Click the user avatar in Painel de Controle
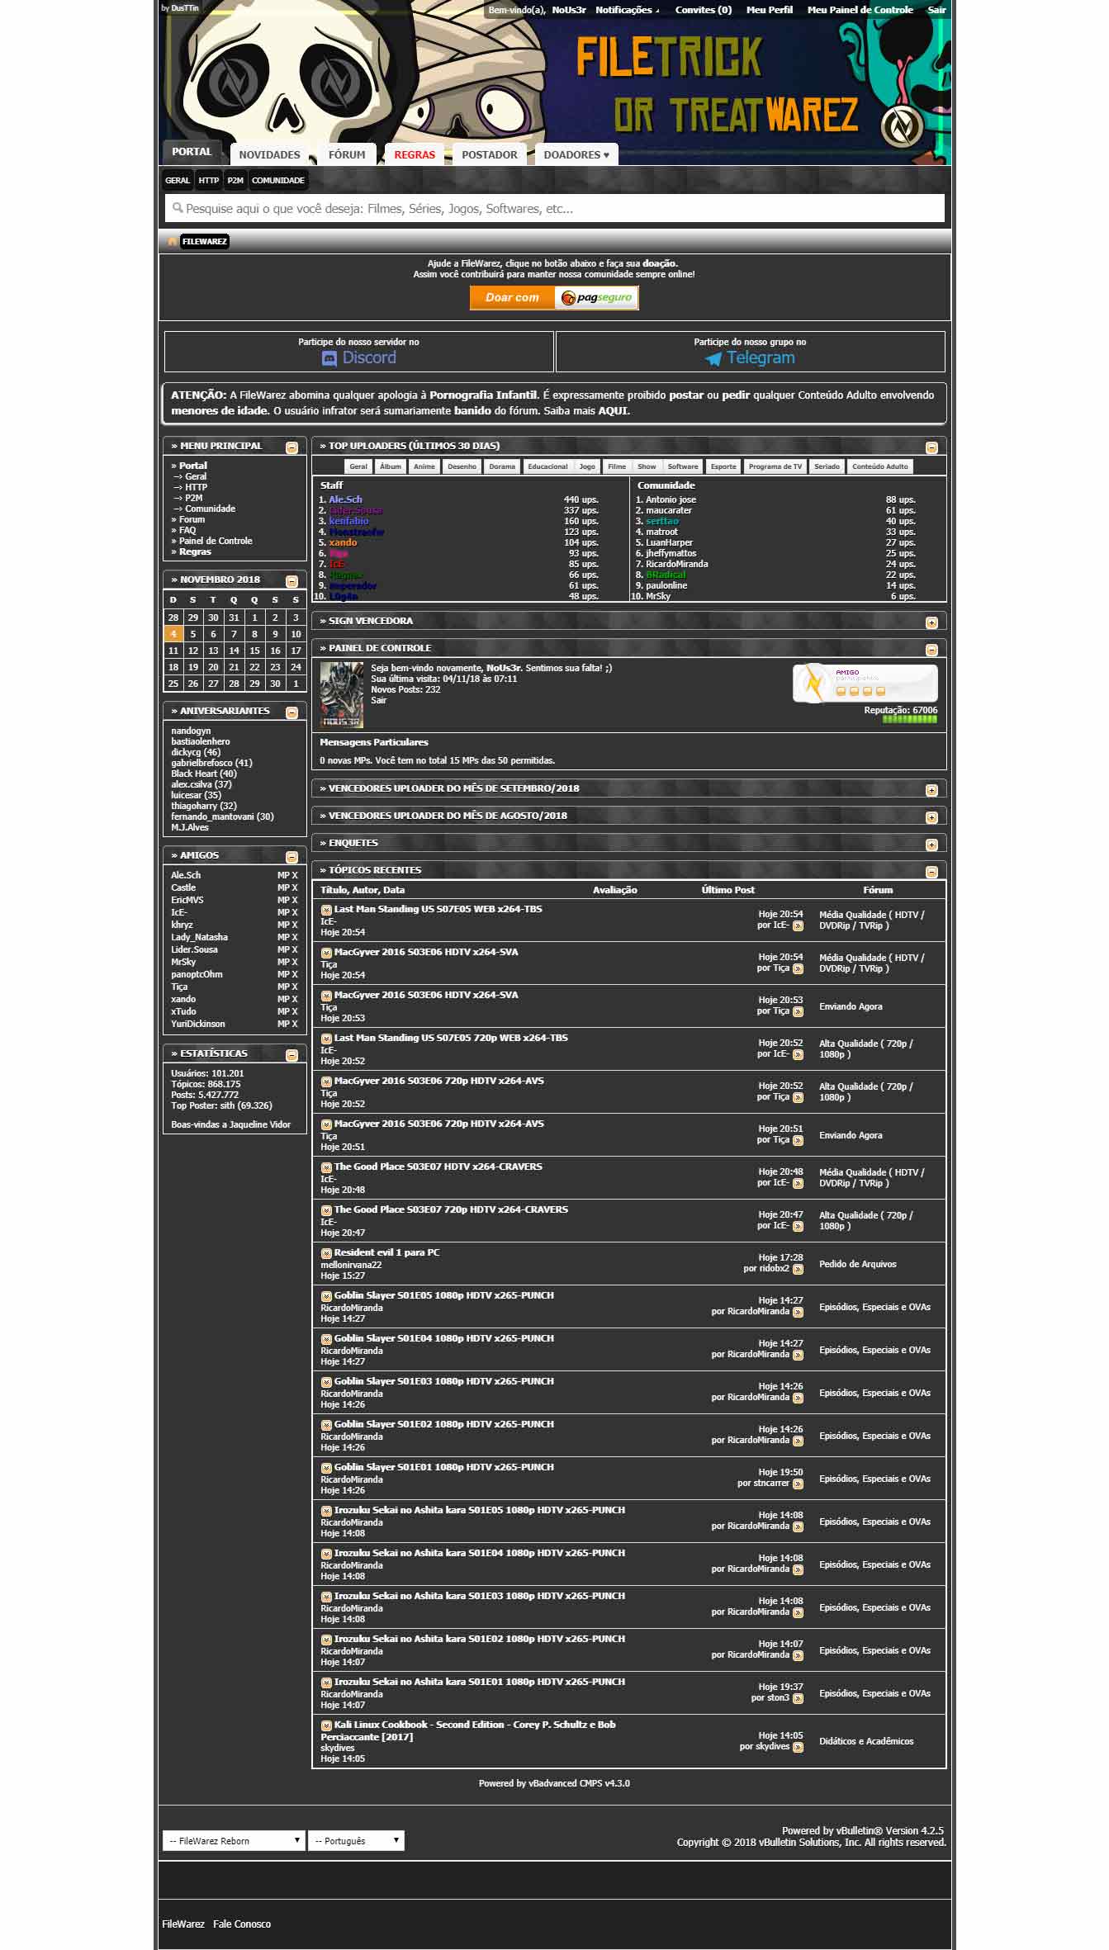 341,694
